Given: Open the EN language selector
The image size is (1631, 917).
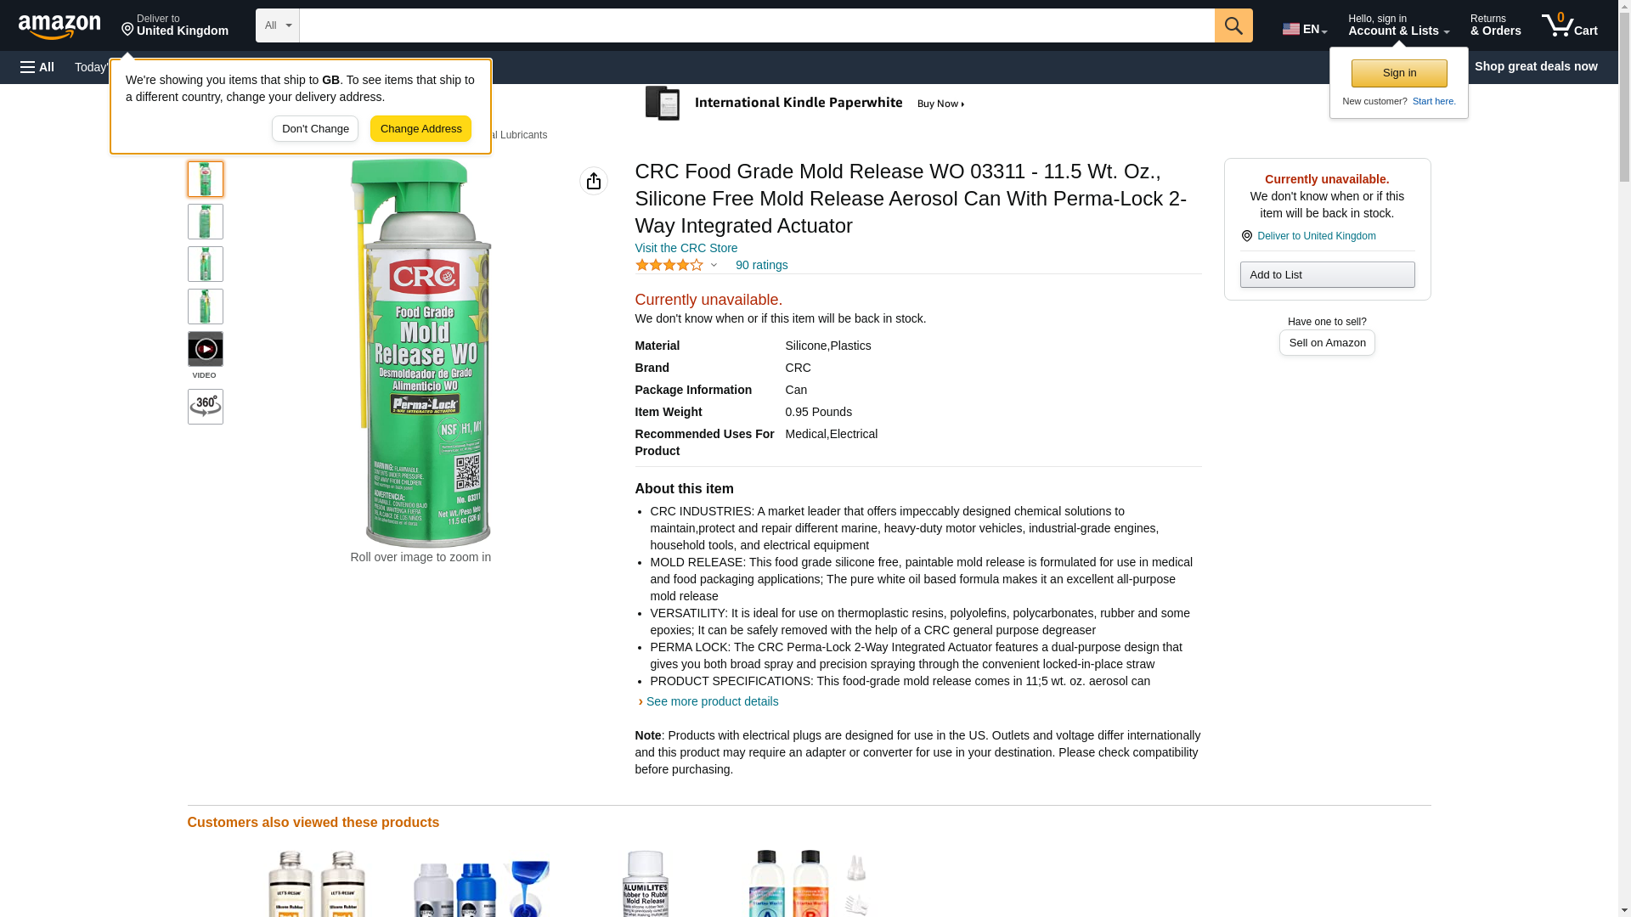Looking at the screenshot, I should pos(1304,29).
